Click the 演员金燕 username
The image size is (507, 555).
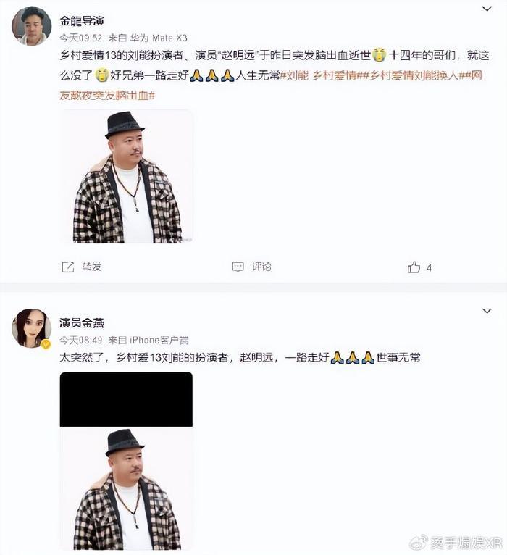point(82,323)
